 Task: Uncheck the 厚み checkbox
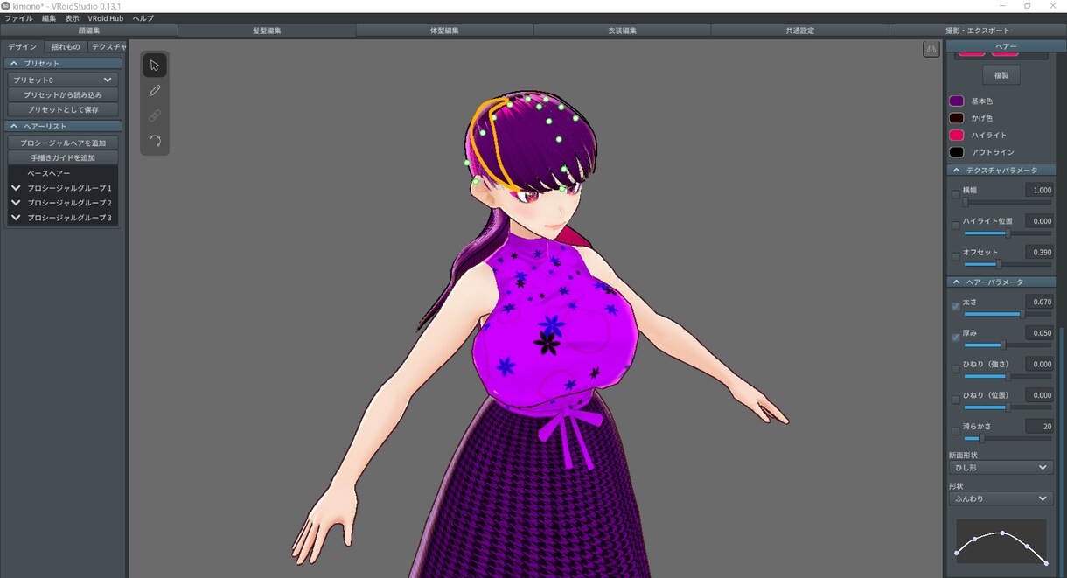point(955,337)
